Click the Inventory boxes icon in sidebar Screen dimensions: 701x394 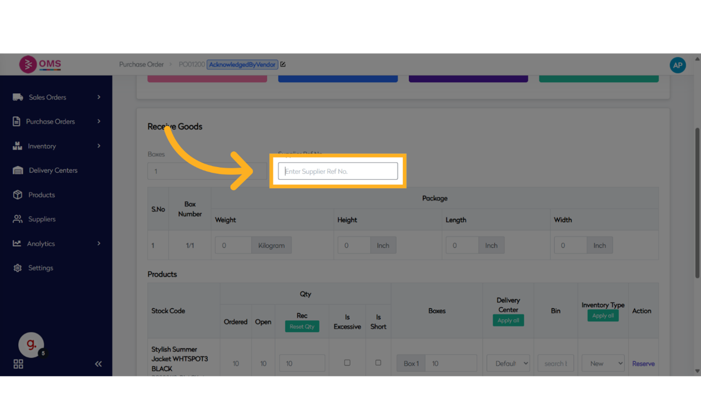(x=17, y=146)
